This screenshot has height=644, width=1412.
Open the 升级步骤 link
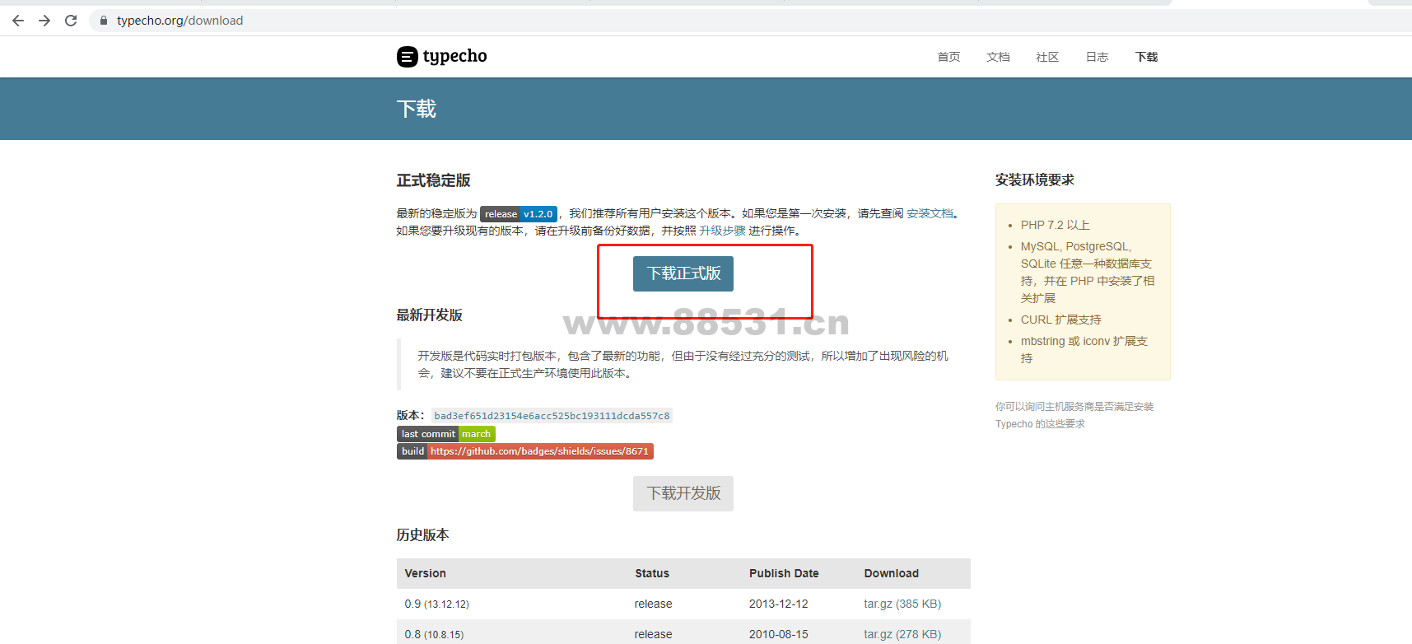722,231
